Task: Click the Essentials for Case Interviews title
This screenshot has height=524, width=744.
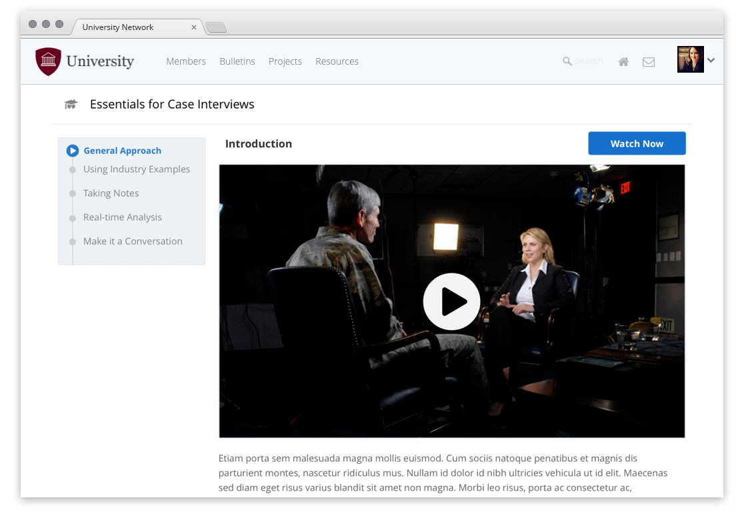Action: tap(172, 104)
